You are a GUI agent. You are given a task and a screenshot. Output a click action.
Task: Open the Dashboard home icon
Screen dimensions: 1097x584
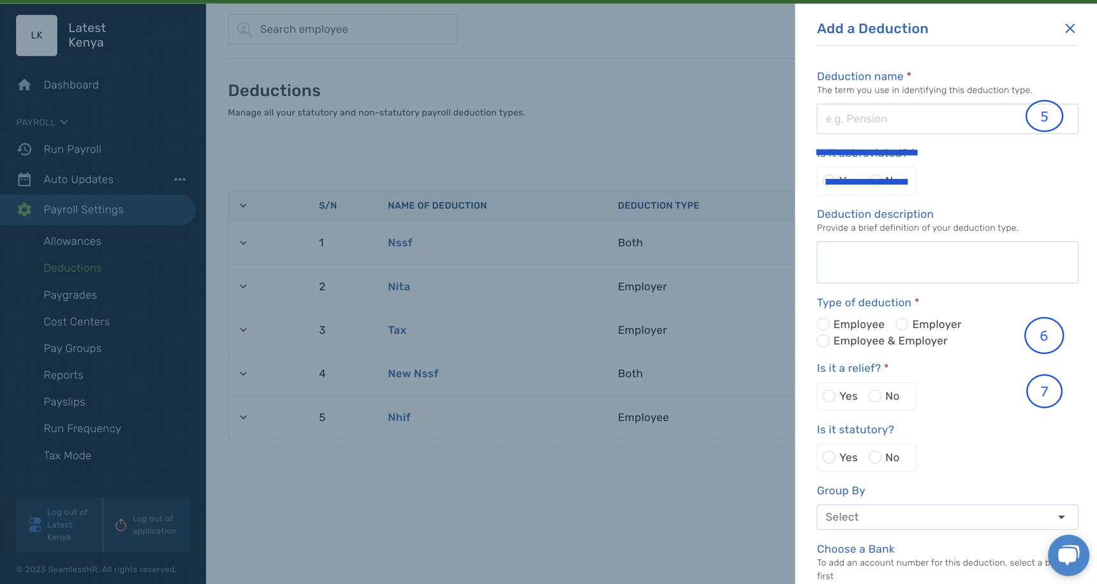coord(24,85)
